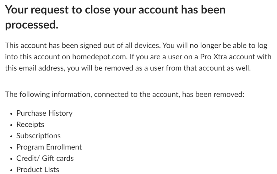Click the bullet beside Credit/ Gift cards
The width and height of the screenshot is (277, 174).
[11, 159]
